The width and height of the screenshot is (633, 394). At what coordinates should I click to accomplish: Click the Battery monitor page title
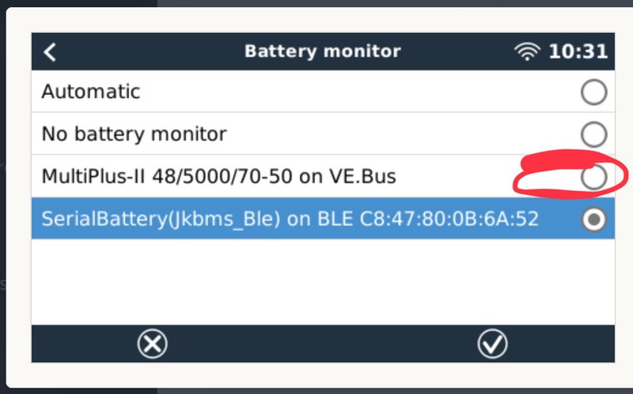pos(322,52)
